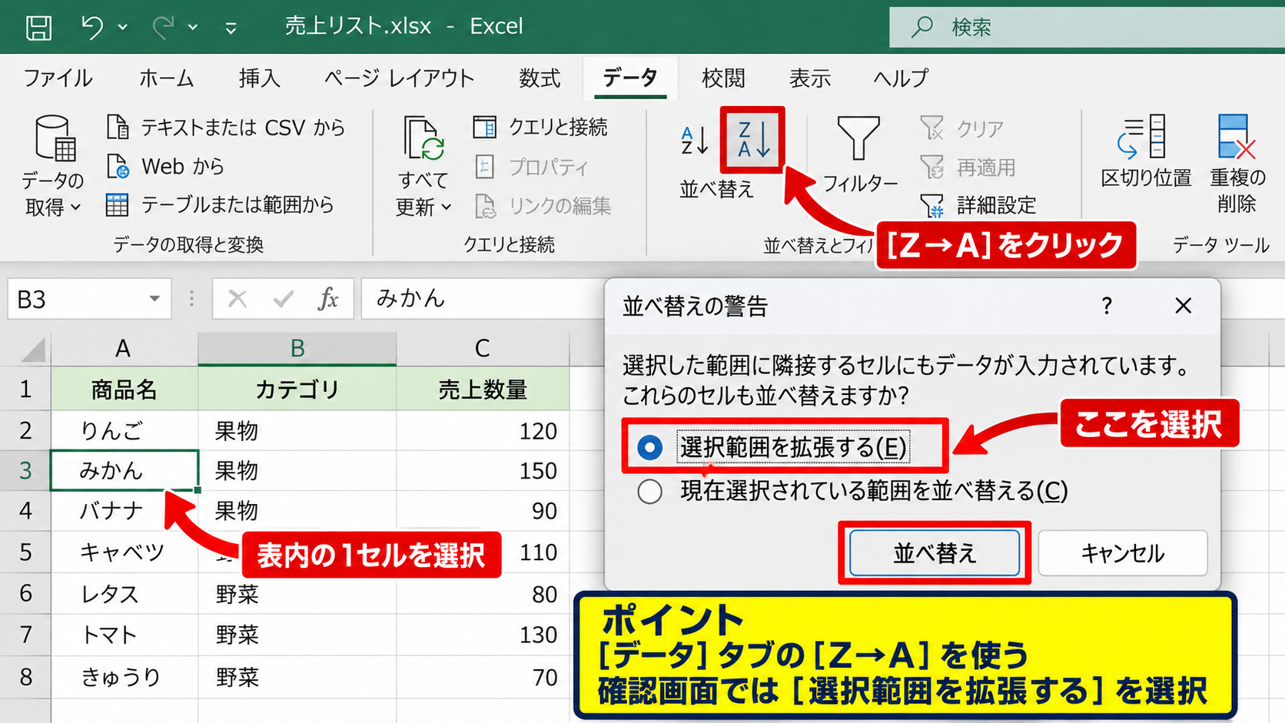Click the Redo arrow icon
1285x723 pixels.
[163, 28]
